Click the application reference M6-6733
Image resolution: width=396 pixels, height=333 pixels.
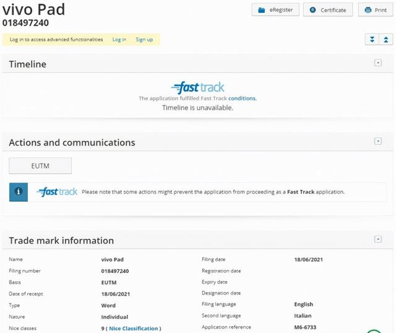click(305, 327)
